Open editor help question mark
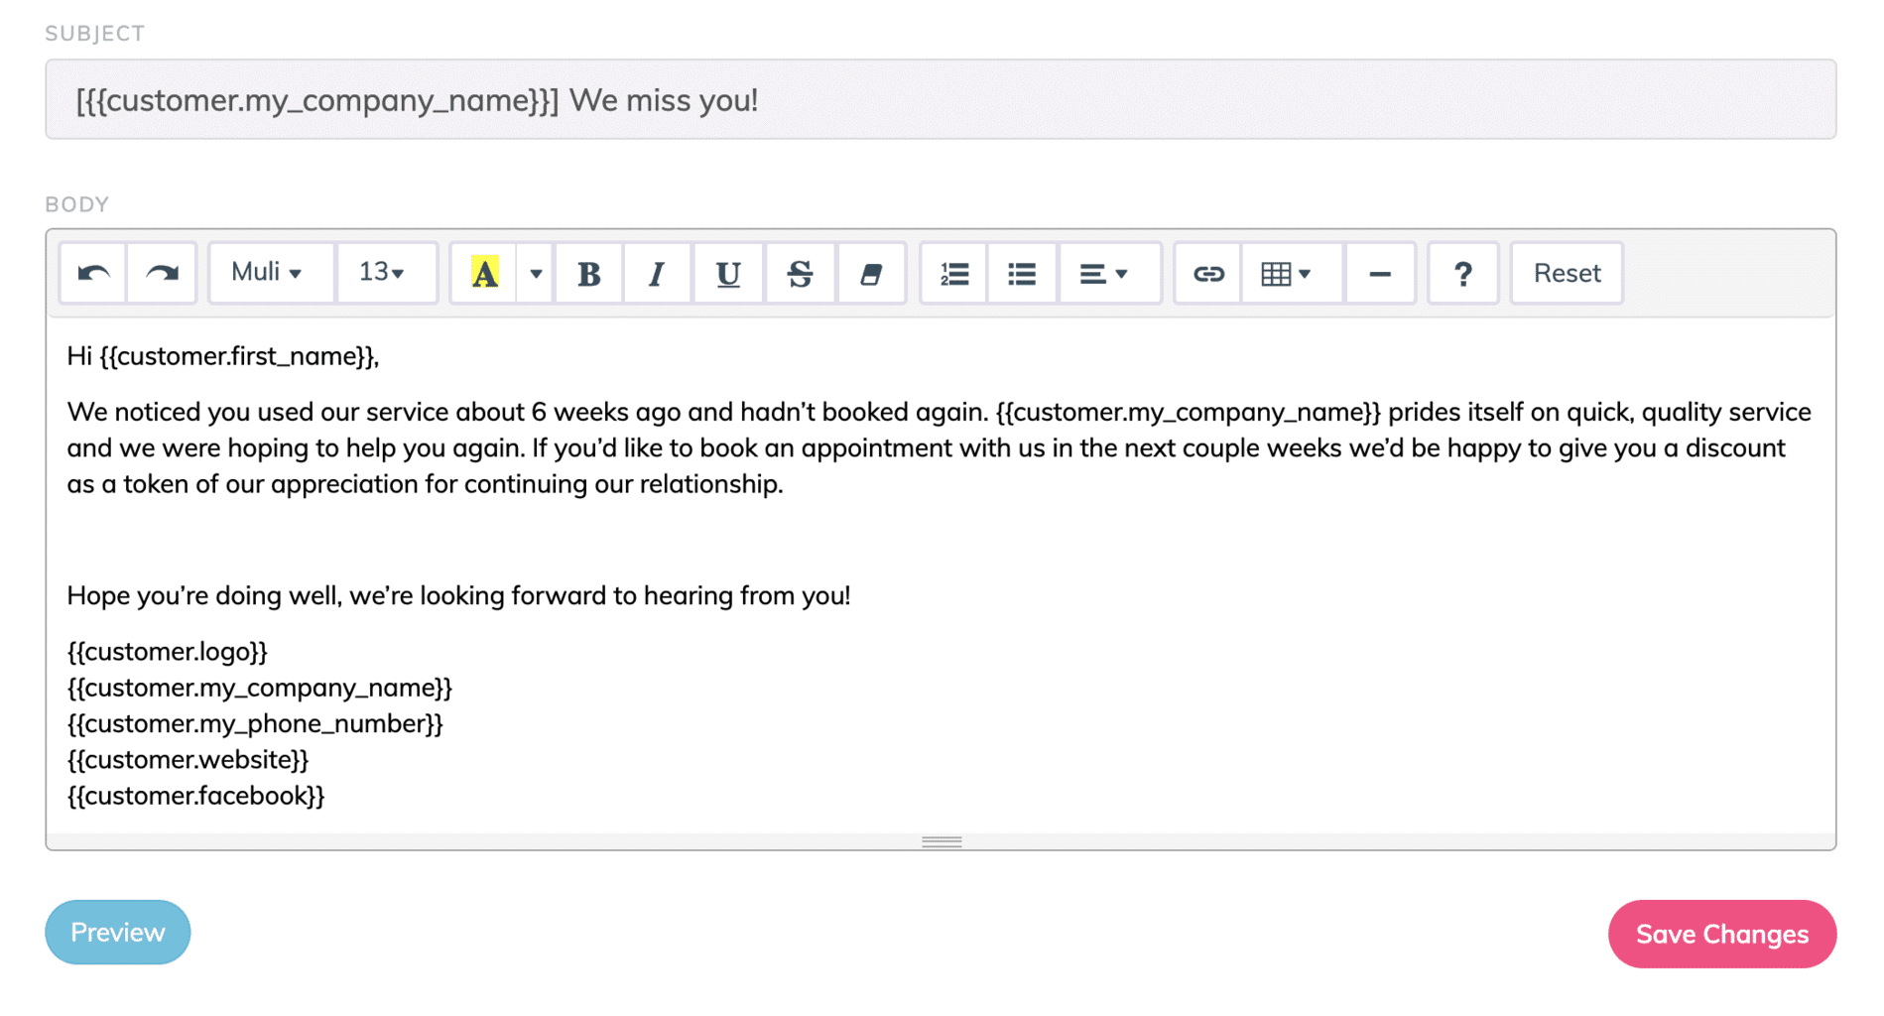This screenshot has width=1884, height=1016. click(x=1462, y=273)
